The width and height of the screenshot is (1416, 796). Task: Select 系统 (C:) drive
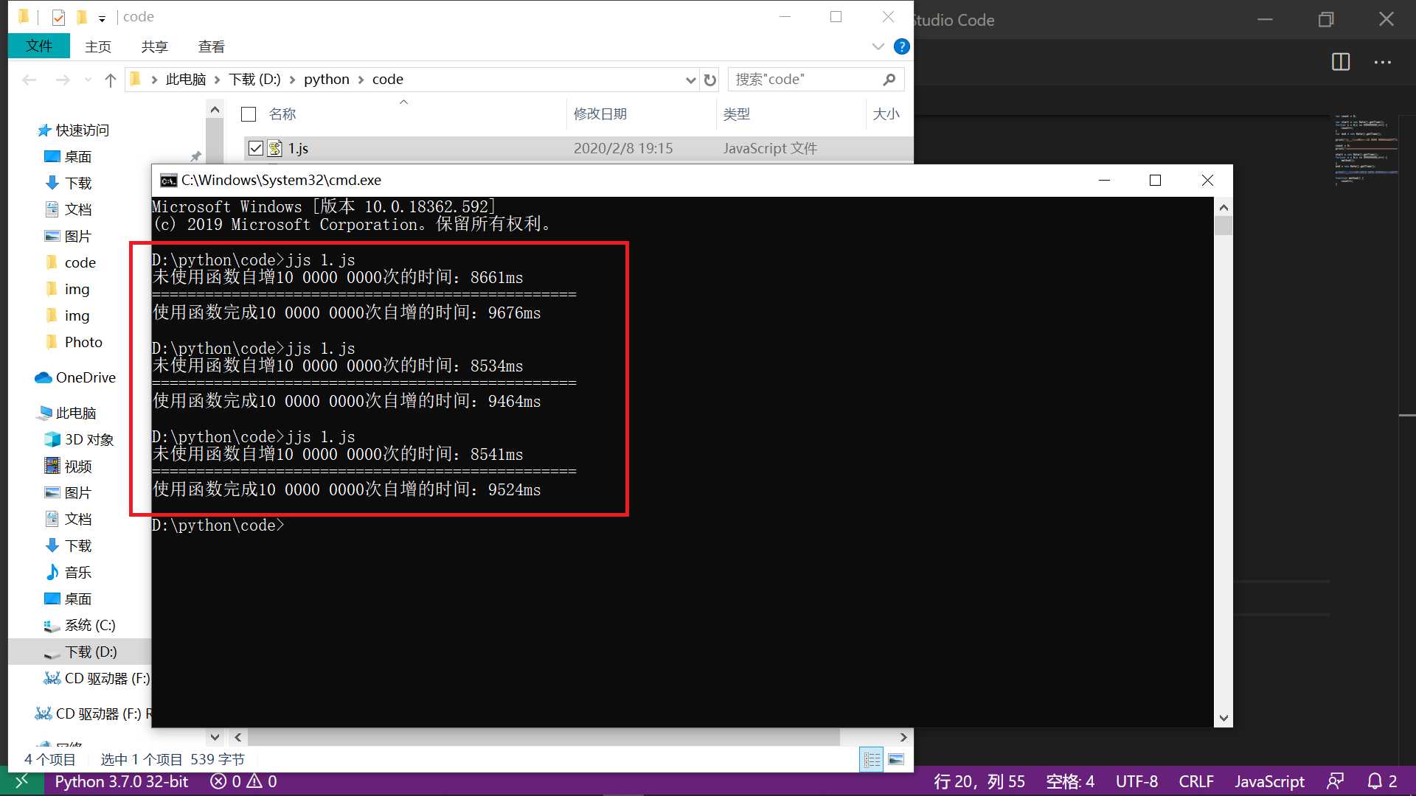point(80,625)
